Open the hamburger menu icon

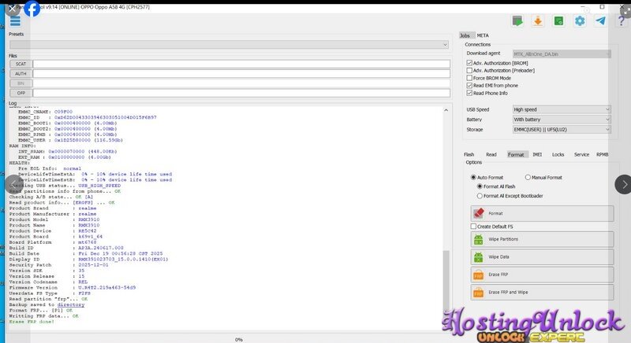(14, 20)
